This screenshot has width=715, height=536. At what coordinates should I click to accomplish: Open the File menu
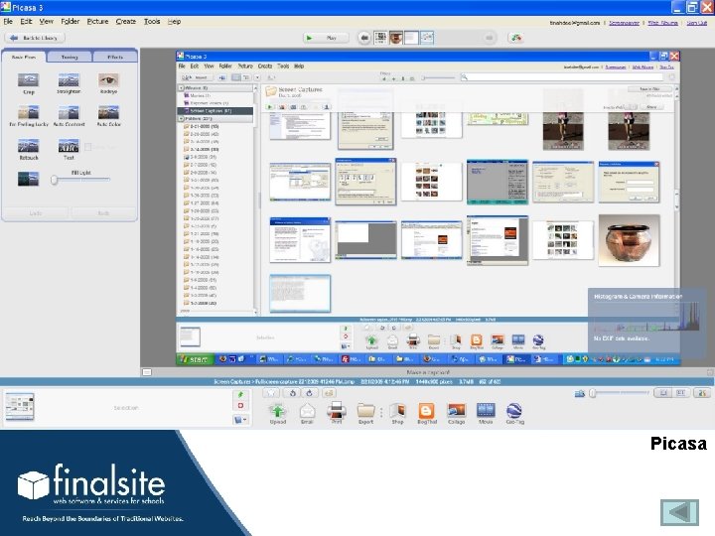(8, 22)
